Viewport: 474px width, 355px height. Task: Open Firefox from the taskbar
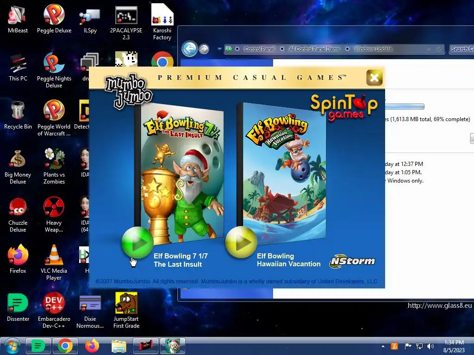tap(92, 346)
